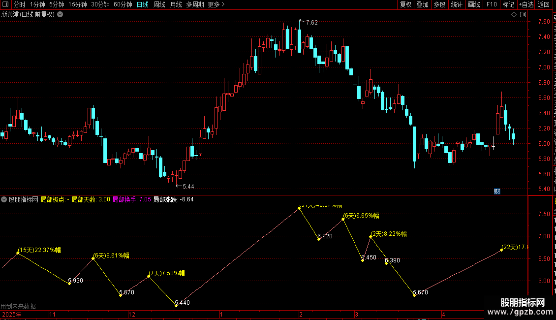Select the 60分钟 period tab
The image size is (556, 320).
123,4
